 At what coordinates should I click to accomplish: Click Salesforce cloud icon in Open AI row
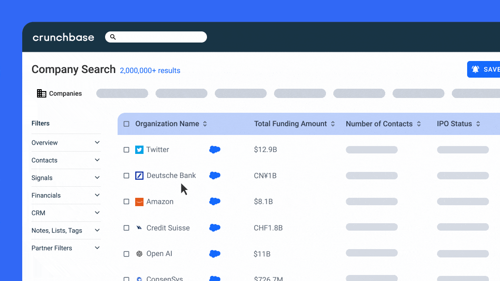pos(215,254)
